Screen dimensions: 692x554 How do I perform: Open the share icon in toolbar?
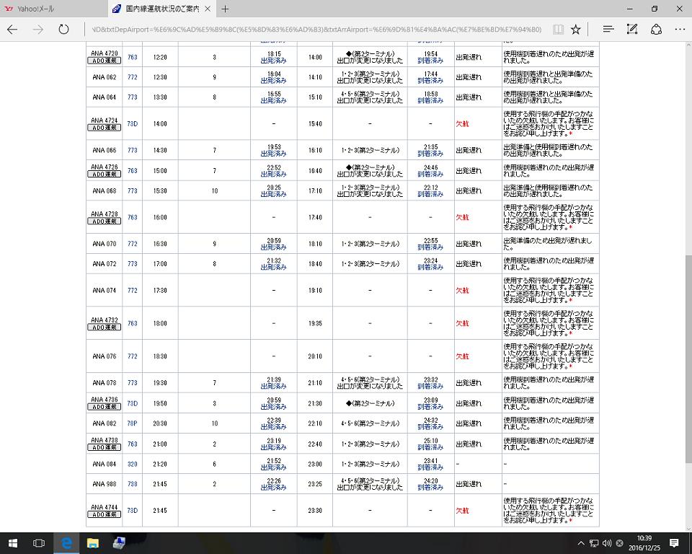[656, 30]
